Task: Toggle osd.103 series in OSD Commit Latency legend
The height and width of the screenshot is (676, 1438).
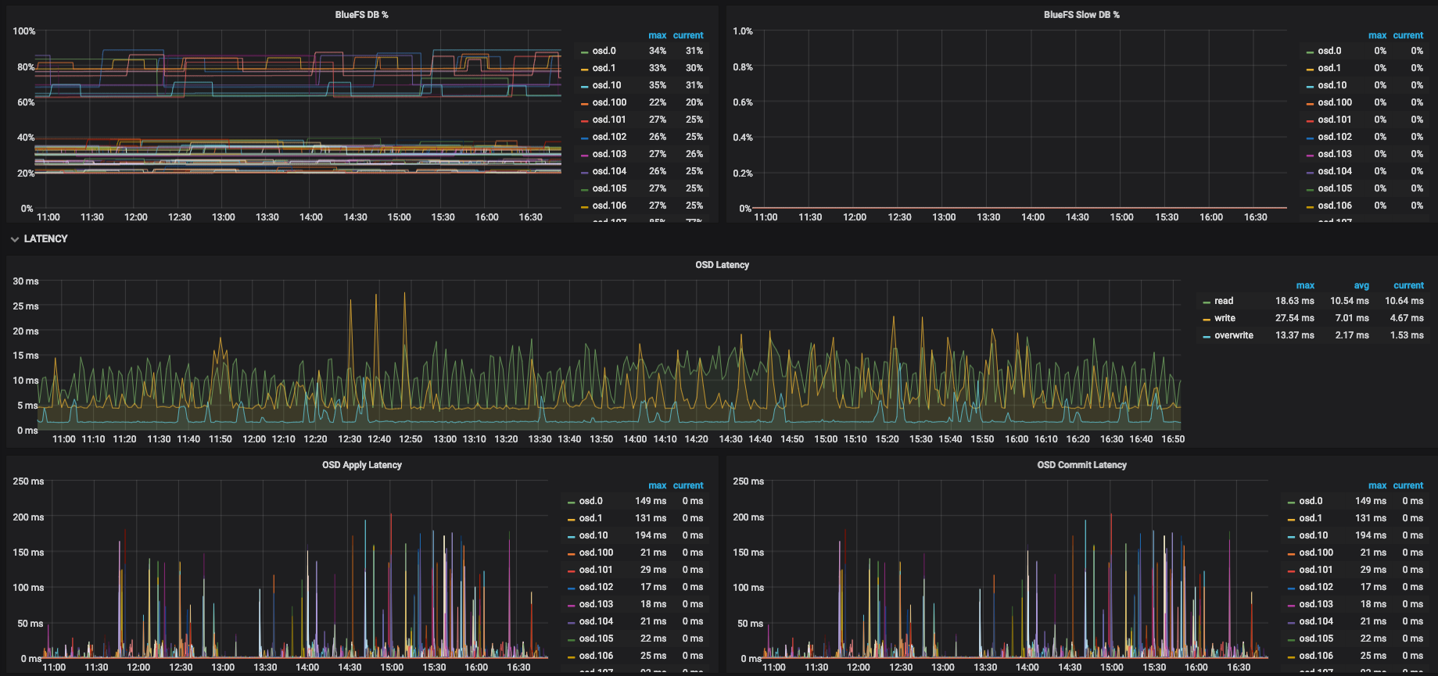Action: click(x=1316, y=604)
